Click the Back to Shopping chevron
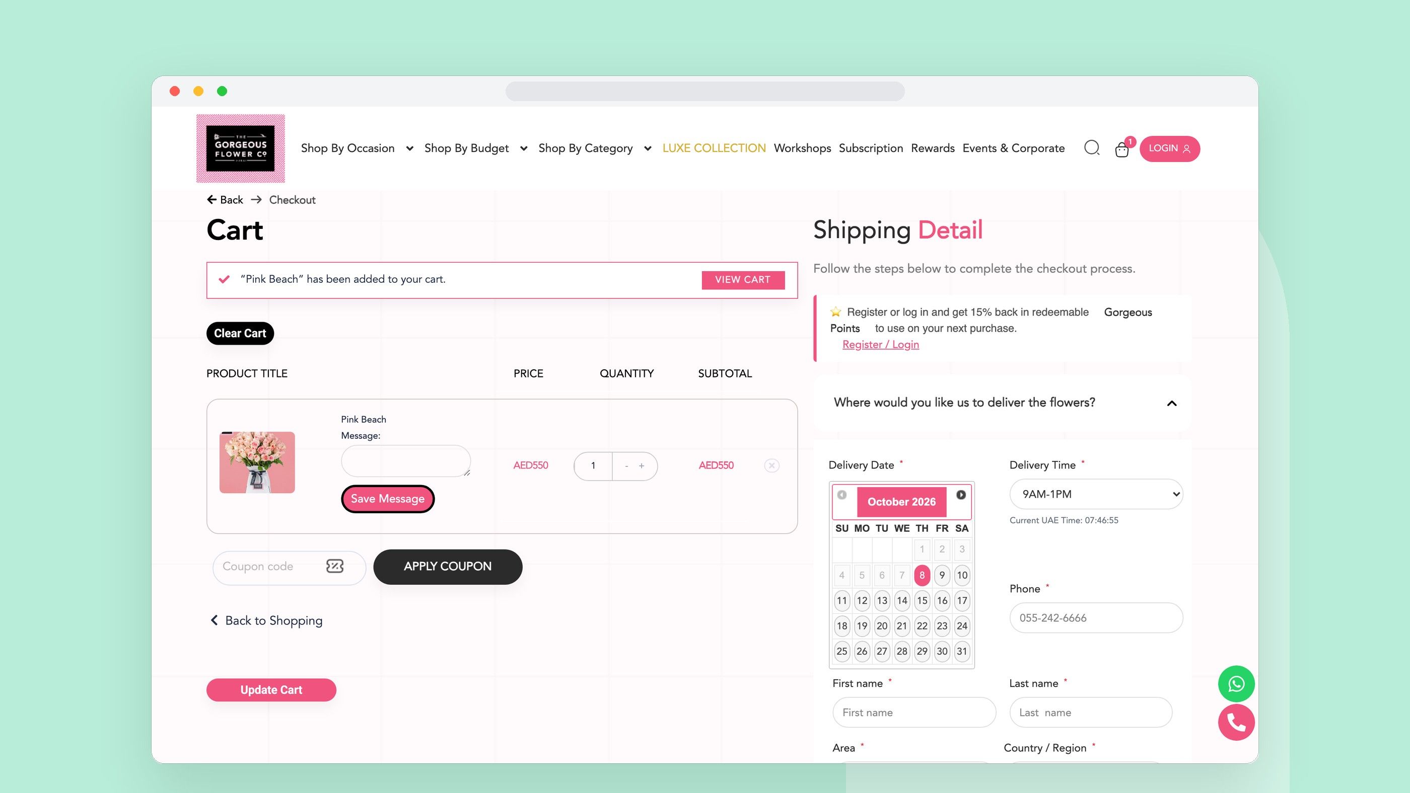The image size is (1410, 793). 214,620
